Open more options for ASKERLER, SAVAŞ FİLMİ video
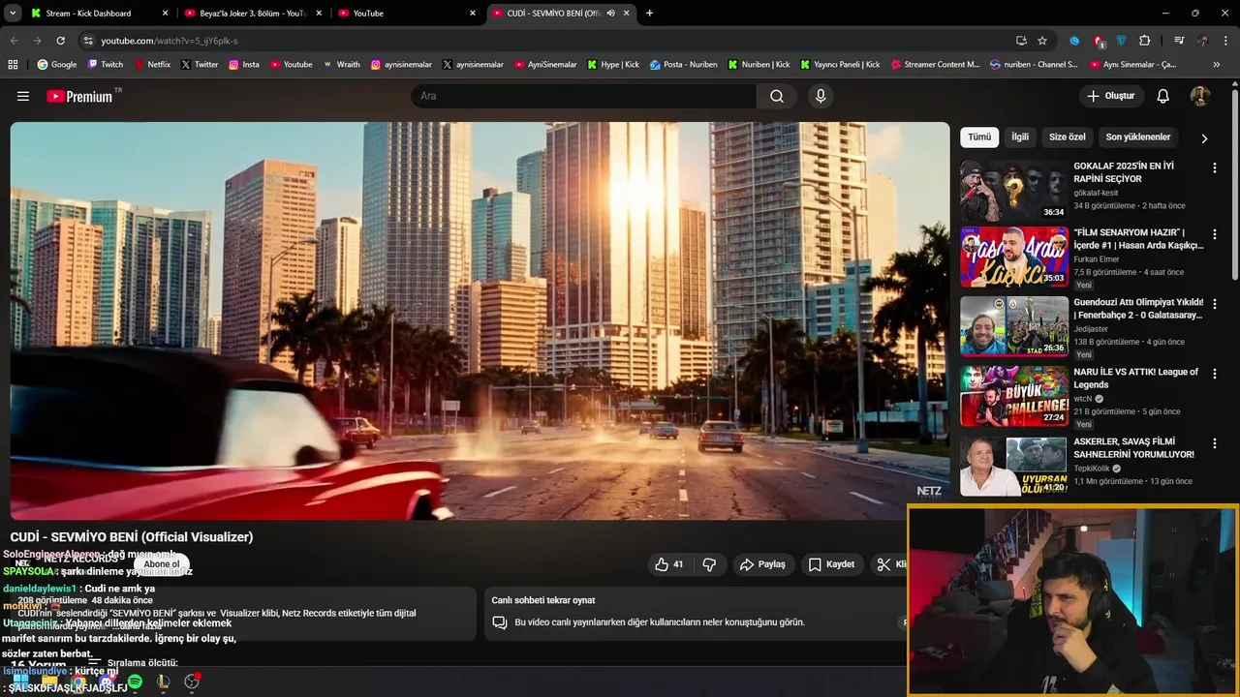Viewport: 1240px width, 697px height. click(1214, 443)
